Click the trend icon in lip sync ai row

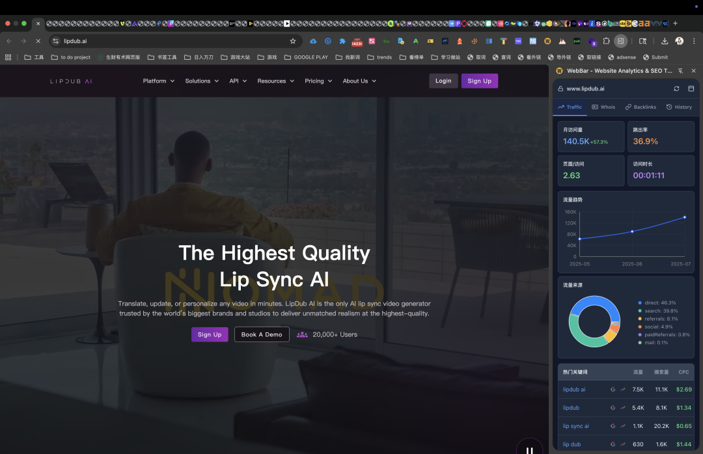(x=623, y=426)
